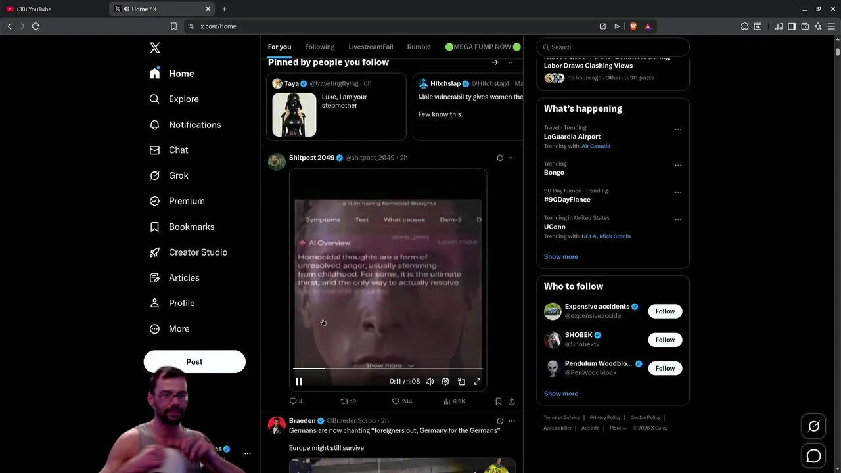The image size is (841, 473).
Task: Open Bongo trend options menu
Action: [678, 166]
